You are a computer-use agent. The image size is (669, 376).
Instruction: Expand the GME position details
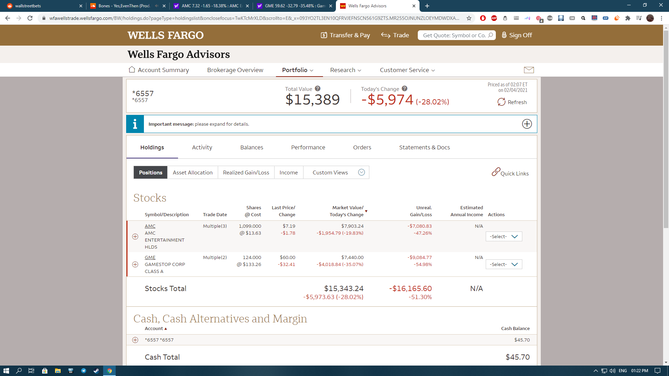(x=135, y=265)
